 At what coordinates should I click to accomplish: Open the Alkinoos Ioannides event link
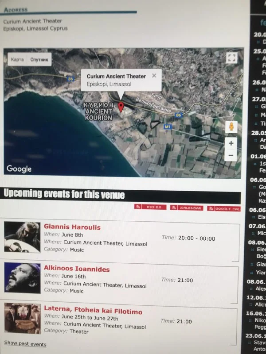[76, 269]
